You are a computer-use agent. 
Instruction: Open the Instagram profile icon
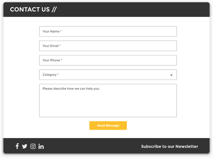(33, 146)
